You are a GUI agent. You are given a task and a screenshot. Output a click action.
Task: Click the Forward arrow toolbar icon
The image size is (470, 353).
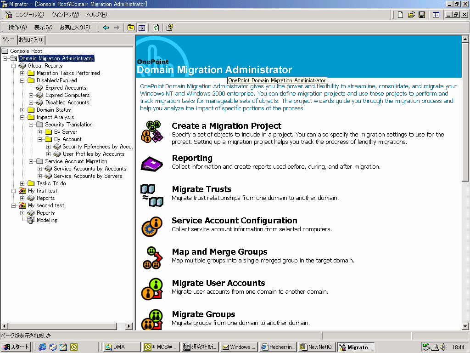click(x=116, y=28)
